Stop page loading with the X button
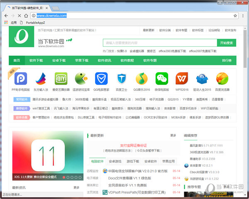 click(20, 16)
